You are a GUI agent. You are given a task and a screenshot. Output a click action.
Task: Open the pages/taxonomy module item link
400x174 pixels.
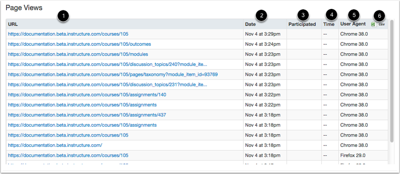tap(113, 74)
